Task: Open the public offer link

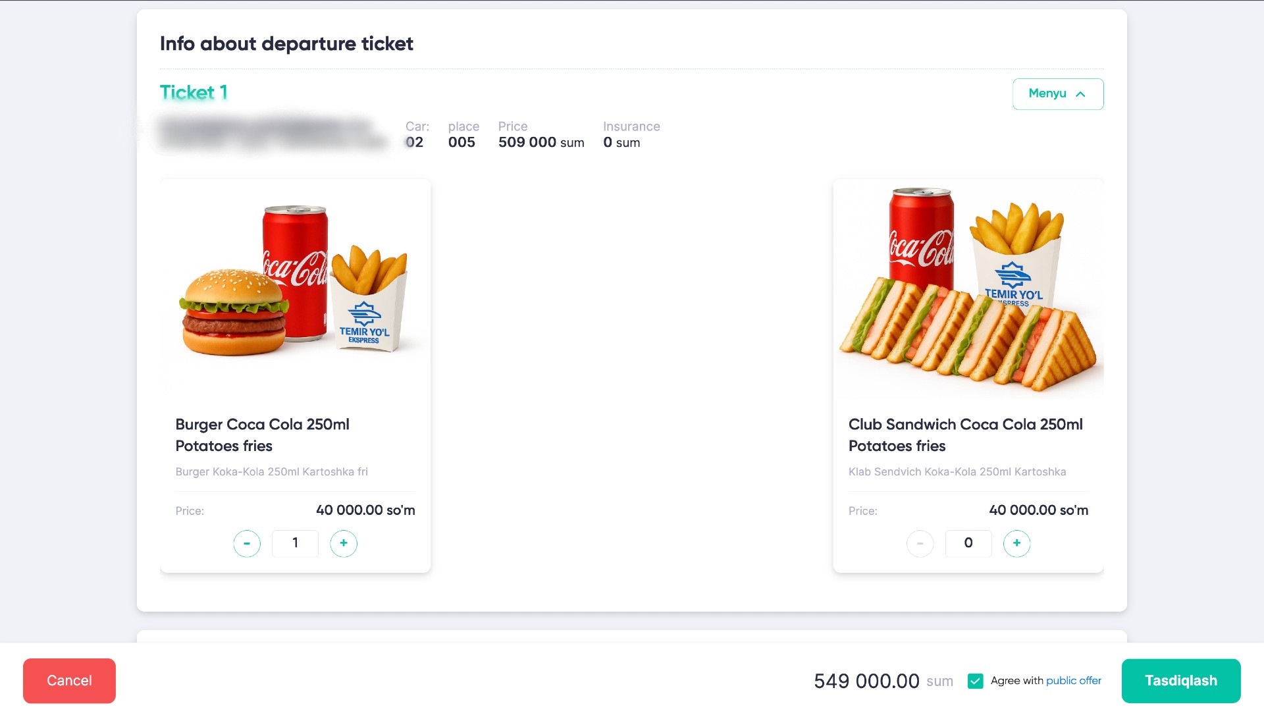Action: 1074,681
